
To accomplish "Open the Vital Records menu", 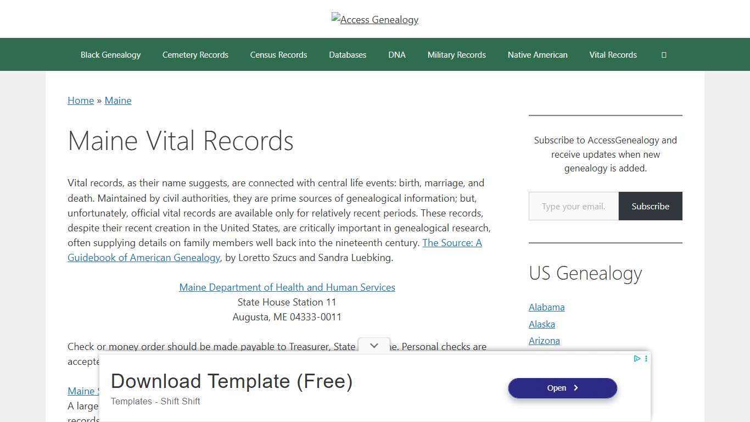I will (x=613, y=54).
